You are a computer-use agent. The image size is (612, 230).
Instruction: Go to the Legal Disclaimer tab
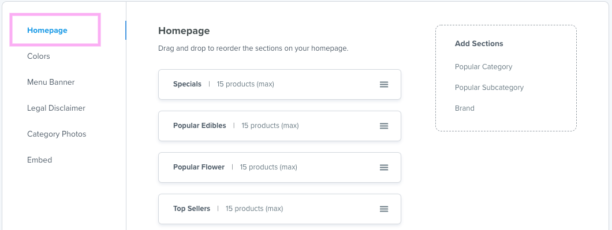(x=56, y=108)
